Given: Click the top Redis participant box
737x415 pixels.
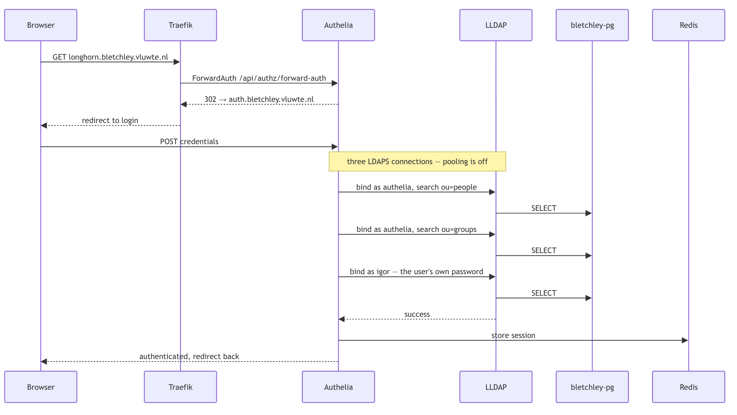Looking at the screenshot, I should [688, 25].
